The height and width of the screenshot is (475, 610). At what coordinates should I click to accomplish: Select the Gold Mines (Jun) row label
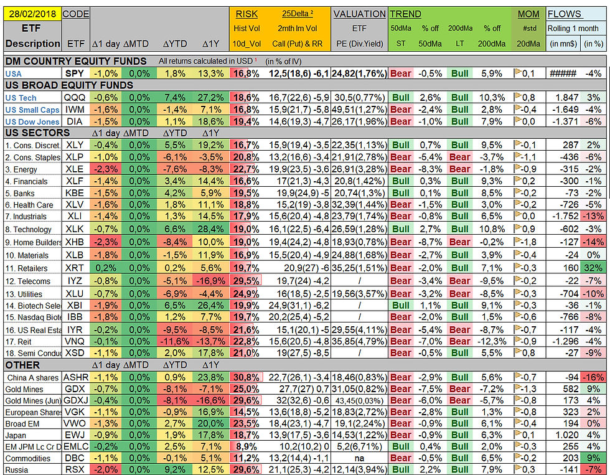[33, 400]
